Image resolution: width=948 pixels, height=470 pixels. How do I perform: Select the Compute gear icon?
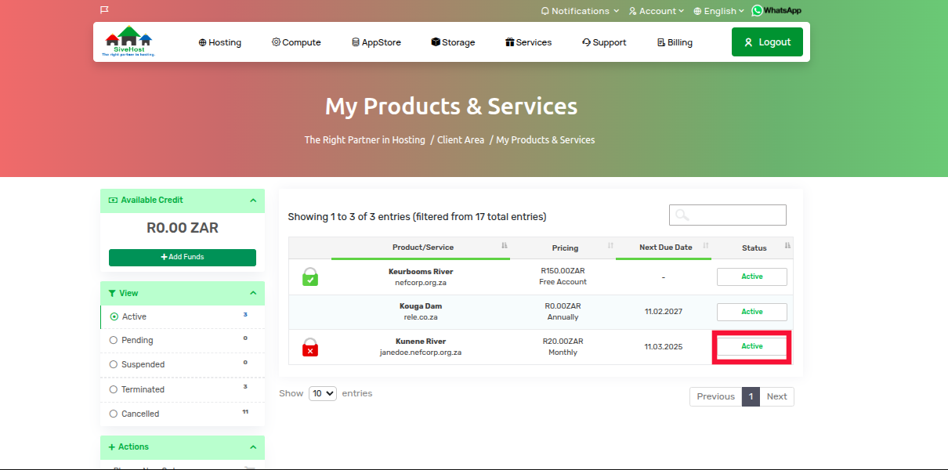pyautogui.click(x=276, y=42)
